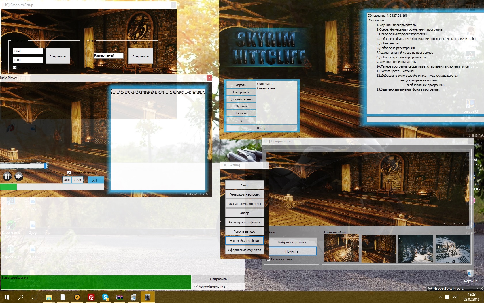Click Генерация настроек button
Screen dimensions: 484x303
(244, 194)
